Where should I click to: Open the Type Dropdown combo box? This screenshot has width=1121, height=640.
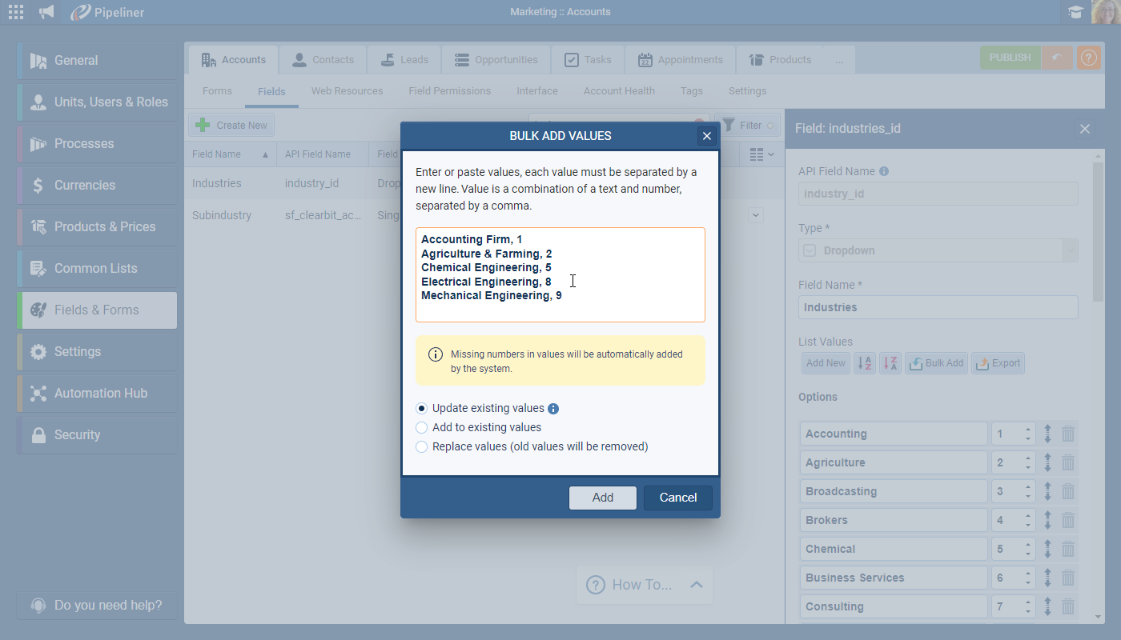938,250
